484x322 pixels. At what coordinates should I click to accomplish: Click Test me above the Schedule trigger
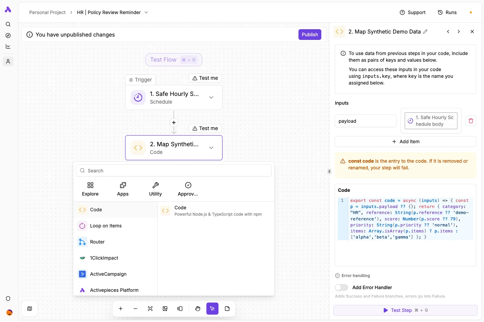pyautogui.click(x=205, y=78)
